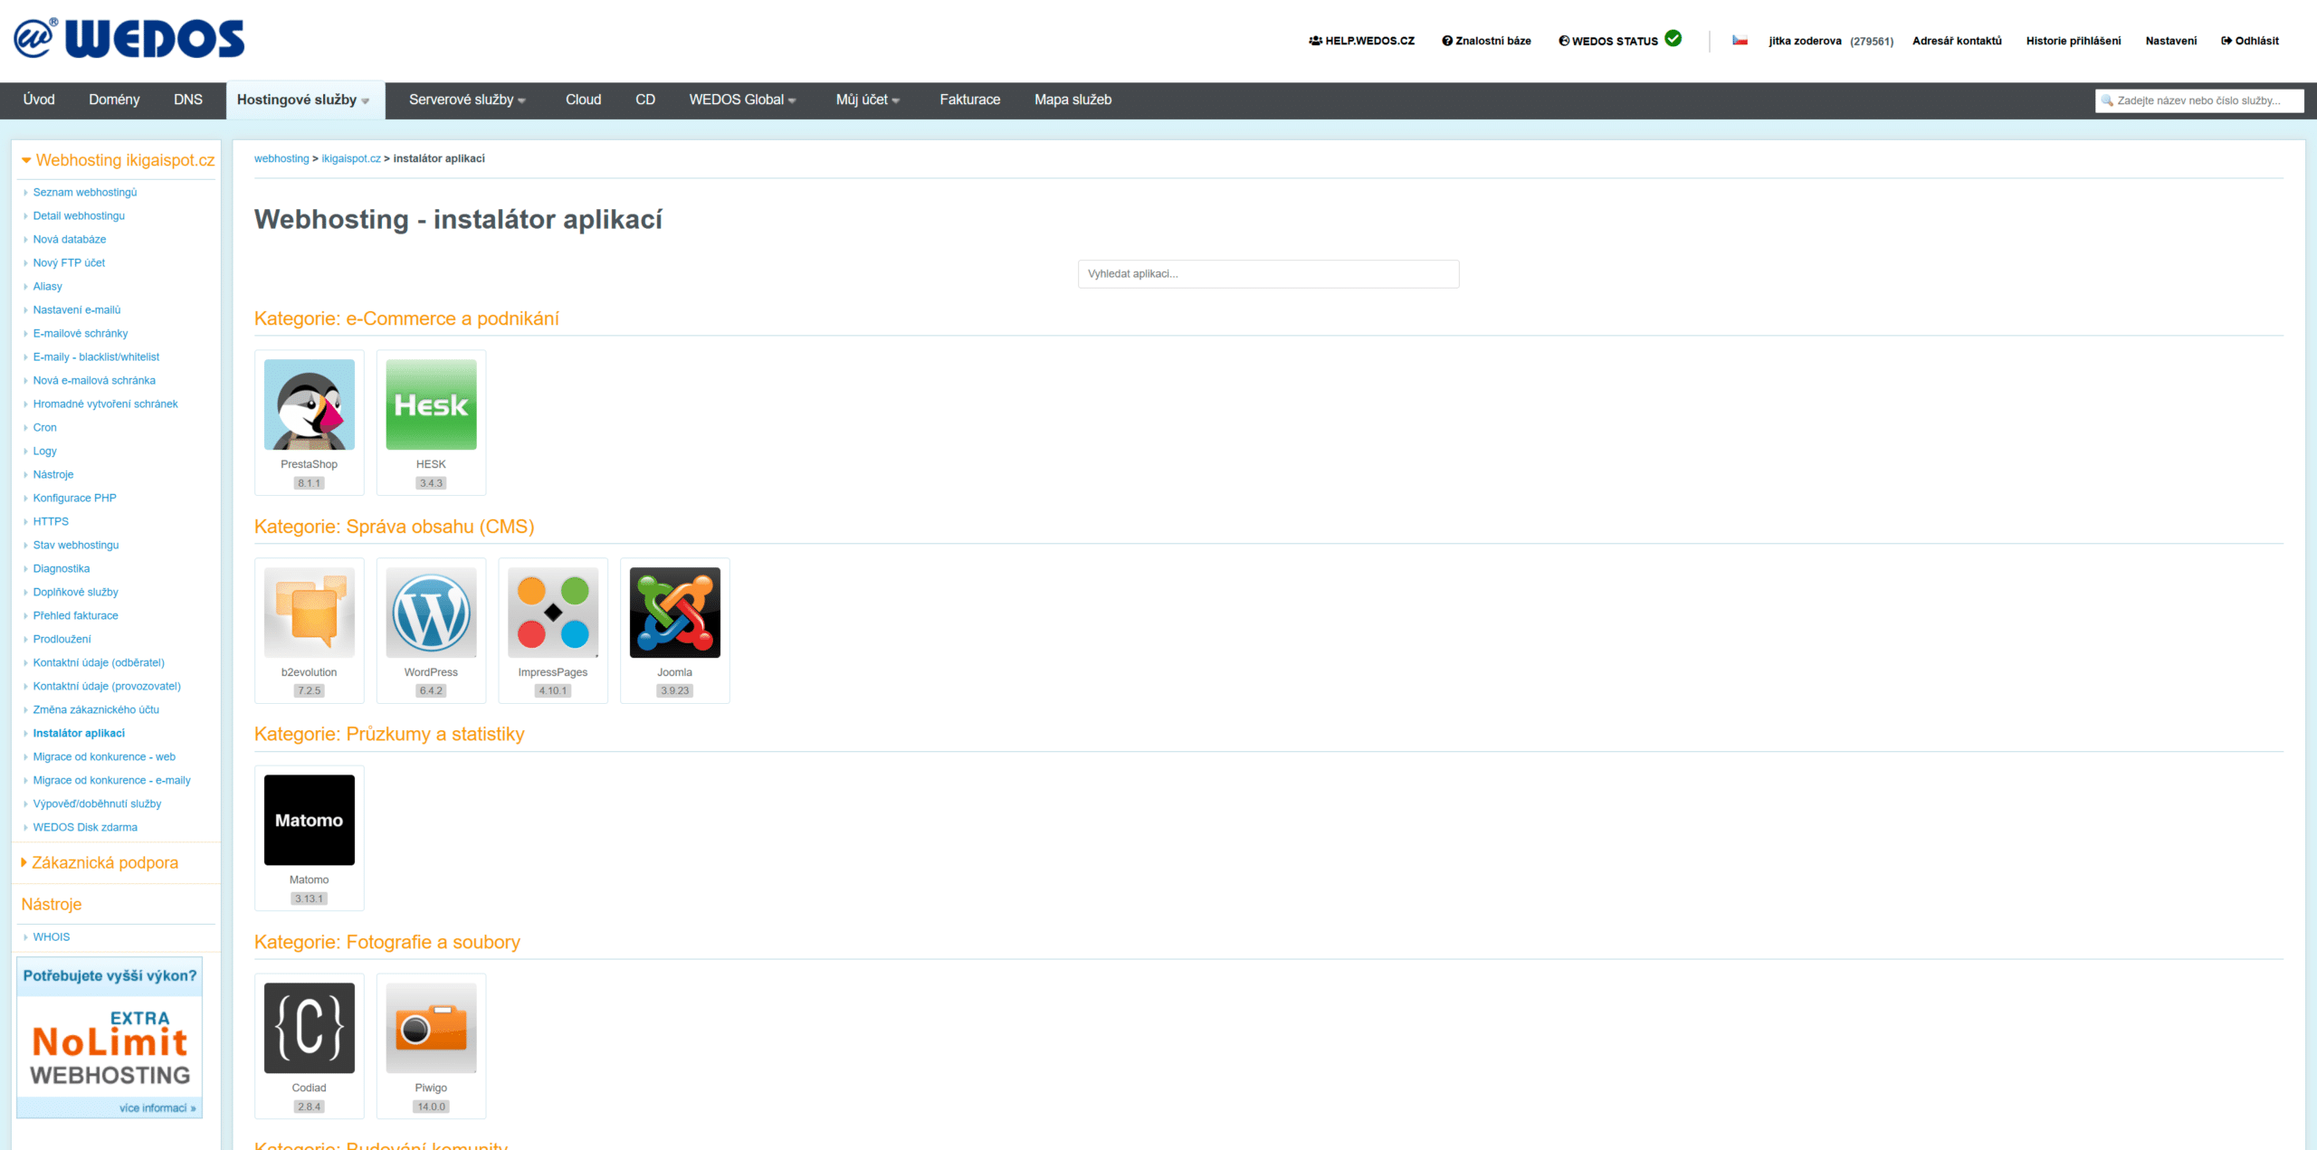Open the Cloud menu item
The width and height of the screenshot is (2317, 1150).
point(583,100)
